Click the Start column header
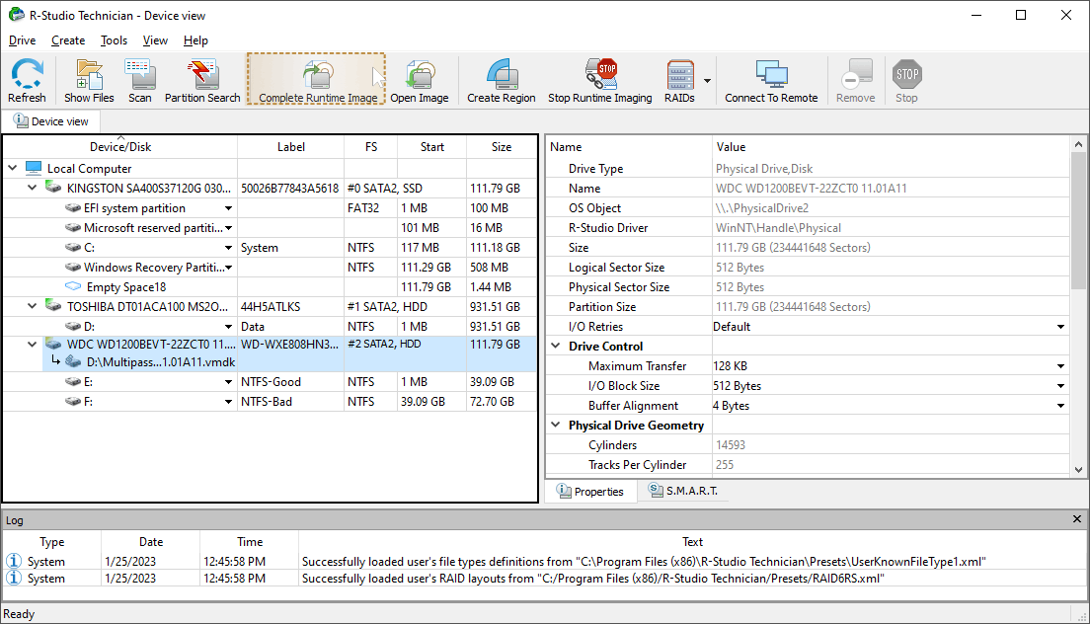 click(431, 146)
